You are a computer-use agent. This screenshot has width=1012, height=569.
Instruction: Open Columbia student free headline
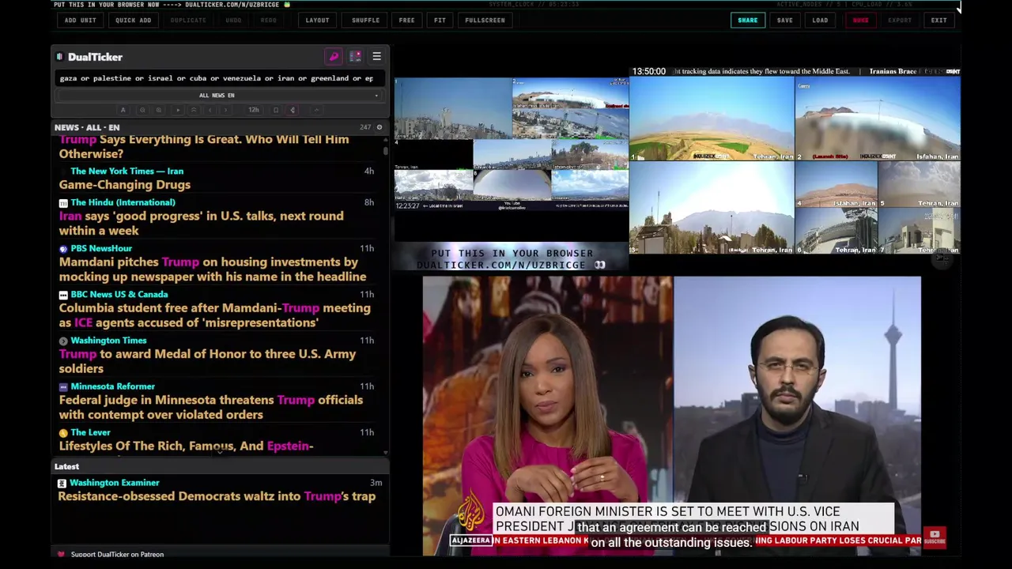(214, 315)
